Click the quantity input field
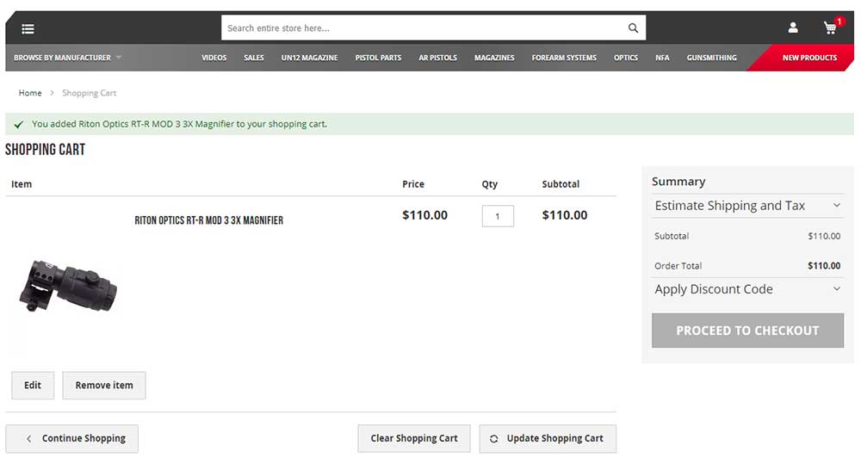The height and width of the screenshot is (464, 861). point(498,216)
